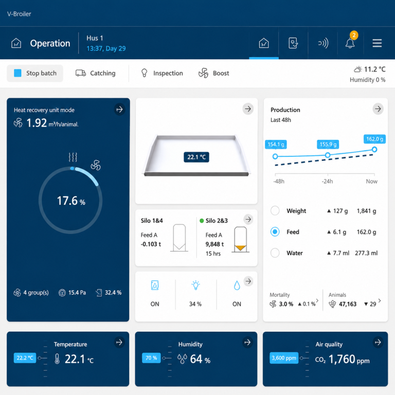Click the Silo 2&3 silo icon
This screenshot has height=395, width=395.
[x=240, y=239]
